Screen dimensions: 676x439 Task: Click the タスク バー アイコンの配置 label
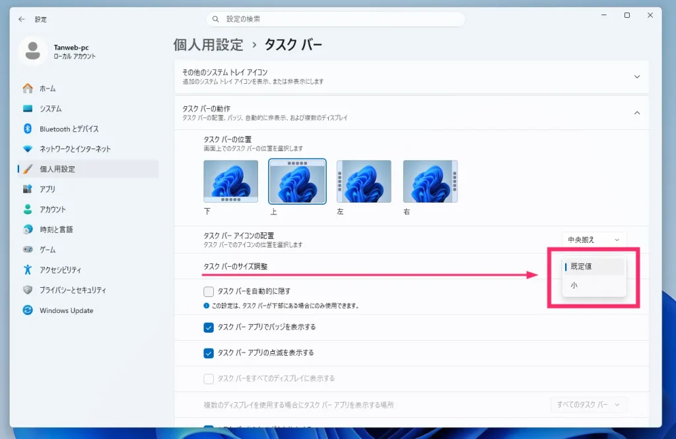point(239,236)
